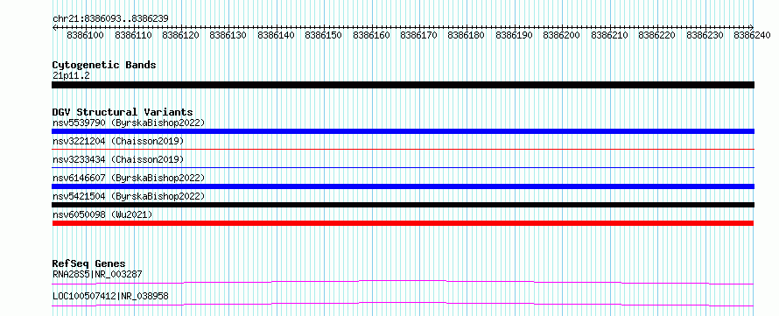The height and width of the screenshot is (316, 779).
Task: Click ruler position 8386130
Action: 228,35
